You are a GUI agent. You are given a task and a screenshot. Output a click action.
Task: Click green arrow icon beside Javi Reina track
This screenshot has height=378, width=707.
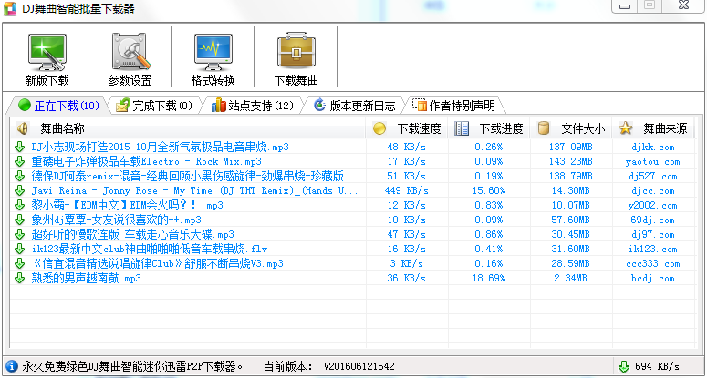click(19, 190)
